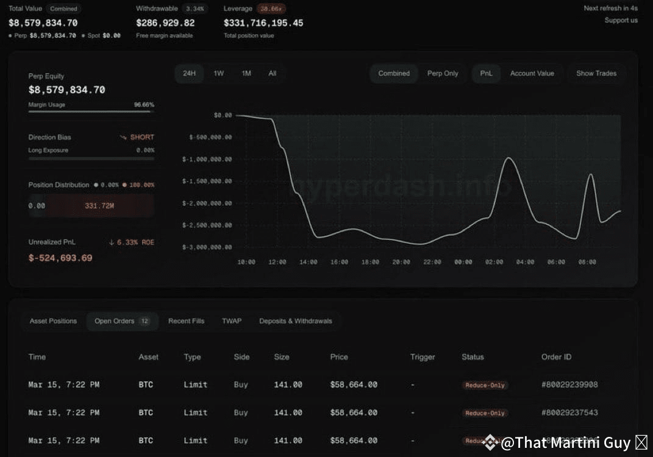This screenshot has width=653, height=457.
Task: Click the 3.34% withdrawable badge
Action: [x=194, y=9]
